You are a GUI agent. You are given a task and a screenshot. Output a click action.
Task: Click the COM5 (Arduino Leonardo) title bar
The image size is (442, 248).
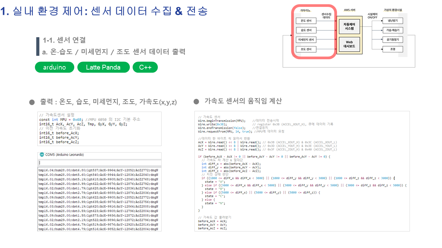[99, 155]
